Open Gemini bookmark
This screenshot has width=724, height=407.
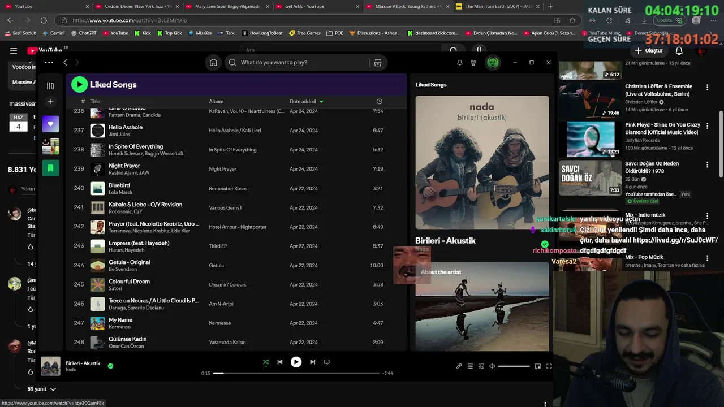(x=53, y=33)
